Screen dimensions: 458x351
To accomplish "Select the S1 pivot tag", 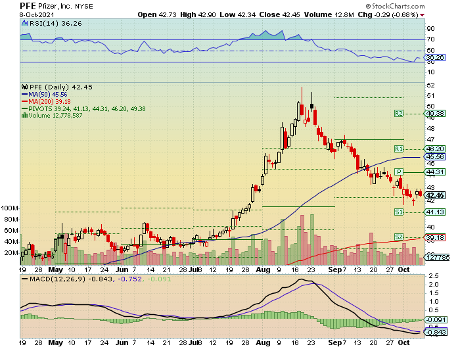I will click(x=399, y=212).
